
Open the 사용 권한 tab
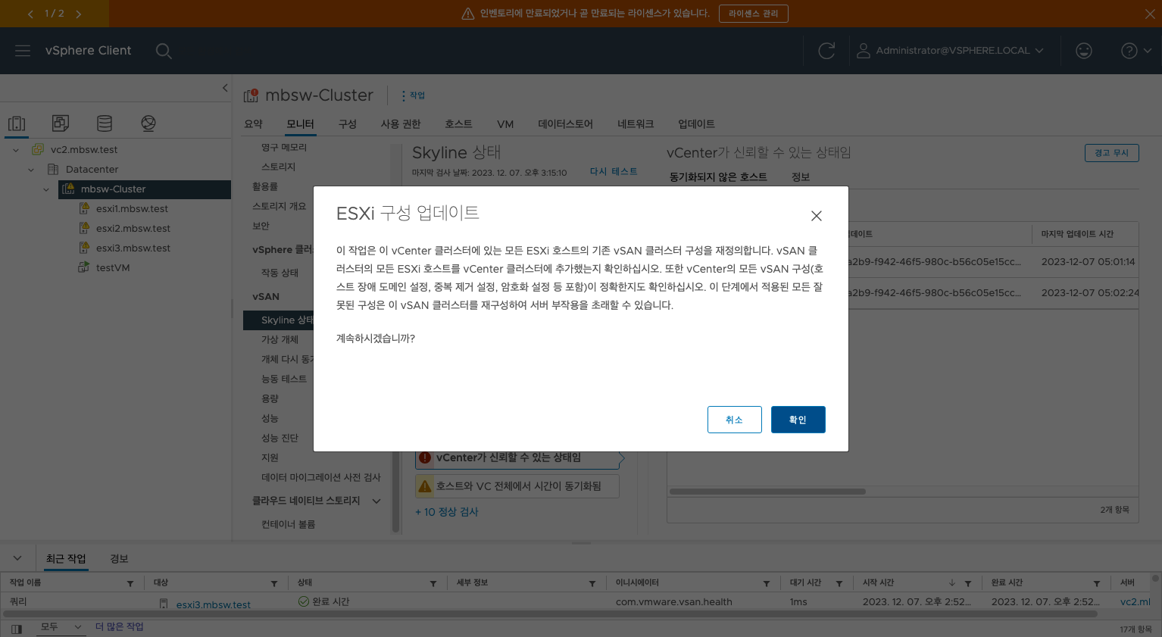click(x=400, y=124)
